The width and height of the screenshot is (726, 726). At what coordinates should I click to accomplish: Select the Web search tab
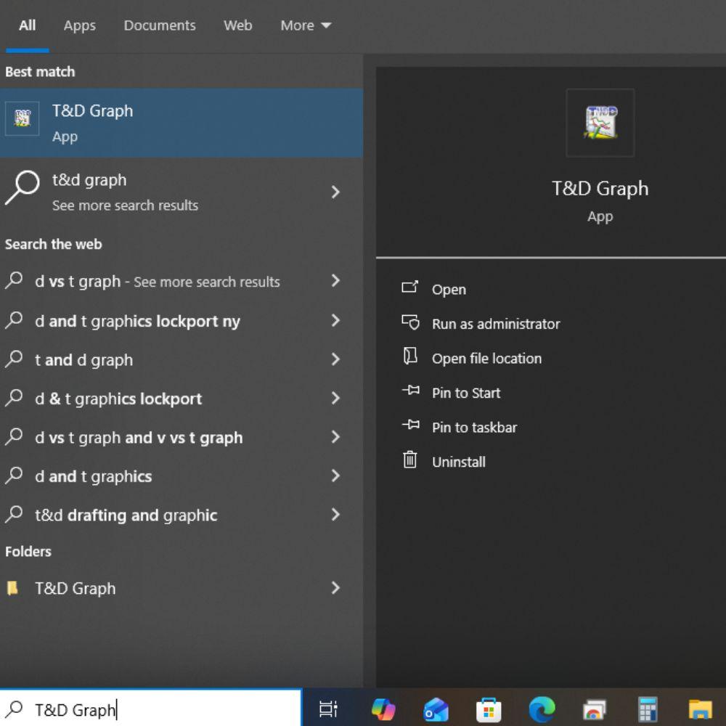[x=237, y=25]
